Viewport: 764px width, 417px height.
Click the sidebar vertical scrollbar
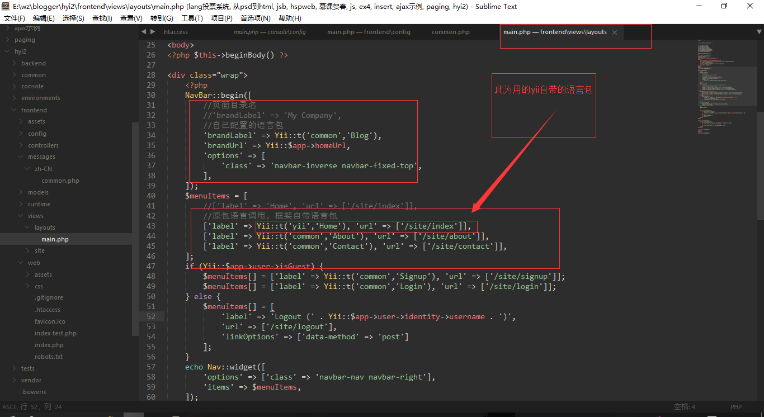[135, 229]
